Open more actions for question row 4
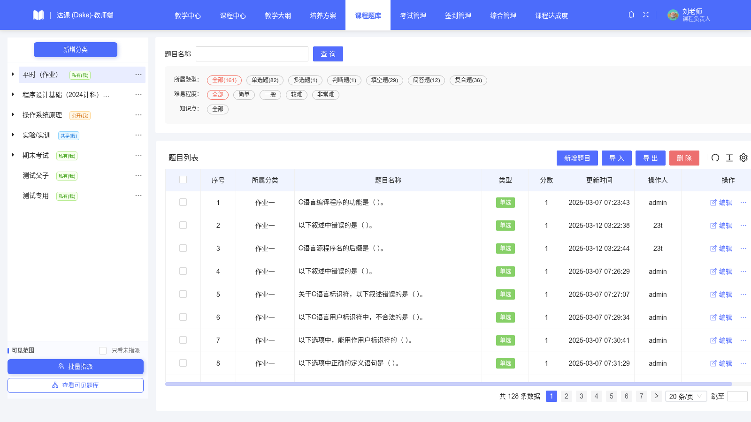751x422 pixels. 743,271
